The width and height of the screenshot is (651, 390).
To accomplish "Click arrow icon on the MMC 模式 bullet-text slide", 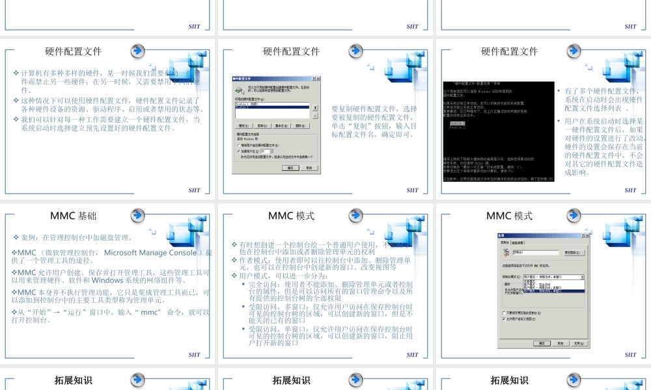I will coord(355,216).
